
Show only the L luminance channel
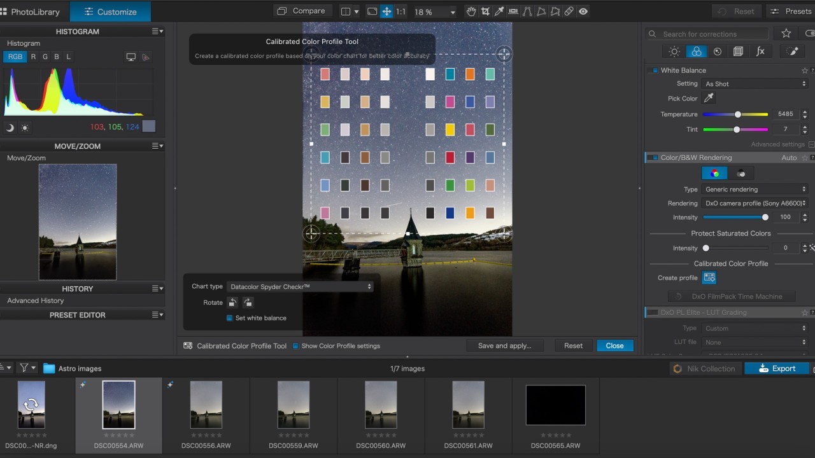coord(69,57)
